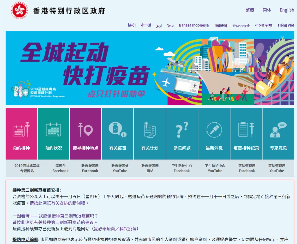Open the 最新消息 microphone icon
The image size is (297, 244).
214,130
